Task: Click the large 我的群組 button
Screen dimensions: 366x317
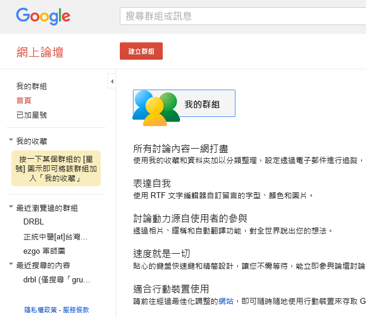Action: click(184, 103)
